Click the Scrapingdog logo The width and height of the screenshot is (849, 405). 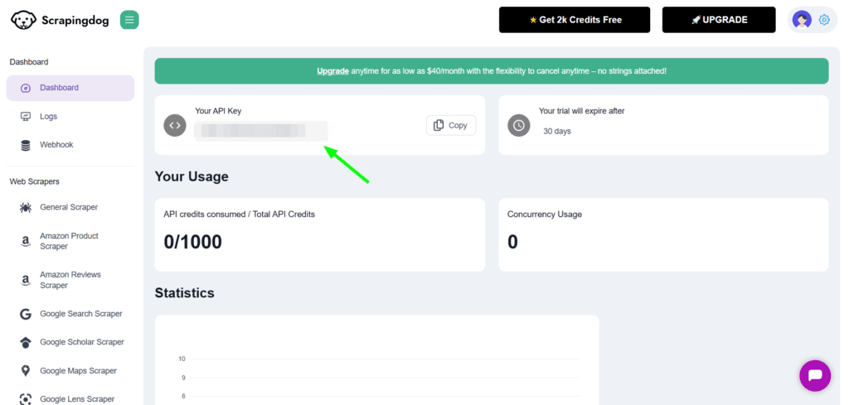pyautogui.click(x=60, y=20)
